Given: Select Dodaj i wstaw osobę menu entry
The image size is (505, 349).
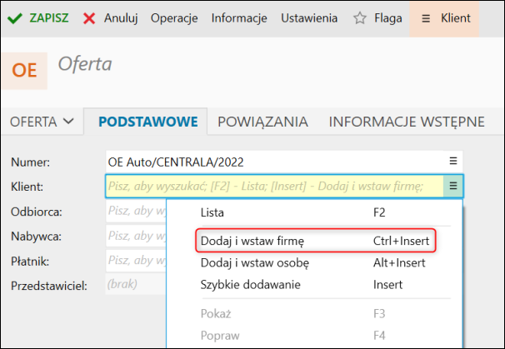Looking at the screenshot, I should coord(315,262).
